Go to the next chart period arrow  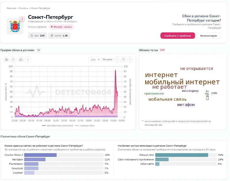pos(130,60)
